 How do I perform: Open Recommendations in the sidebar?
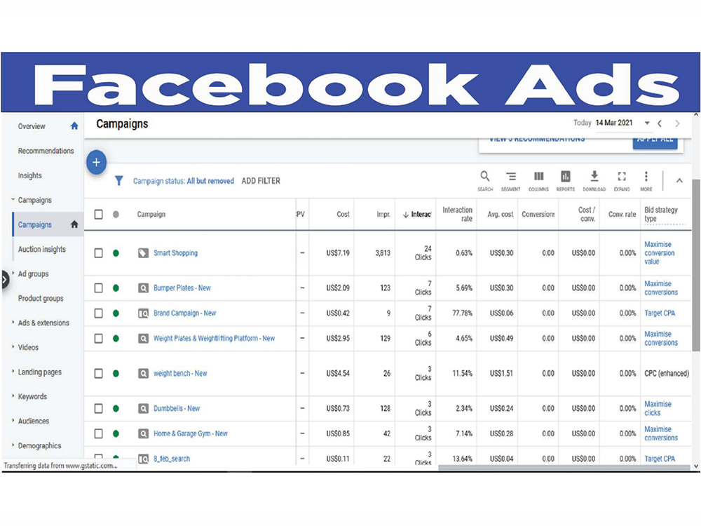pyautogui.click(x=46, y=151)
